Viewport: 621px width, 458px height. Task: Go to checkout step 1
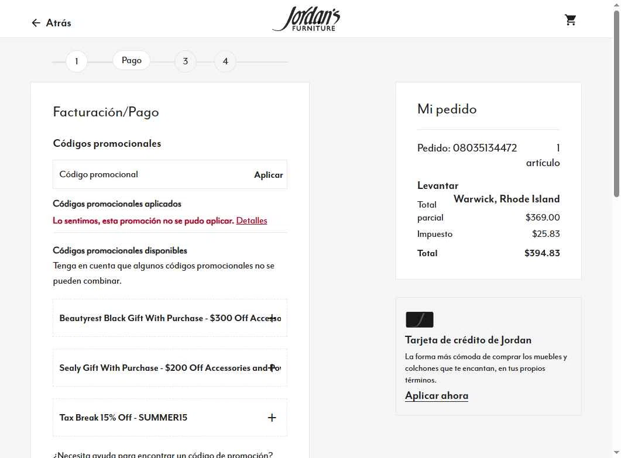[77, 61]
